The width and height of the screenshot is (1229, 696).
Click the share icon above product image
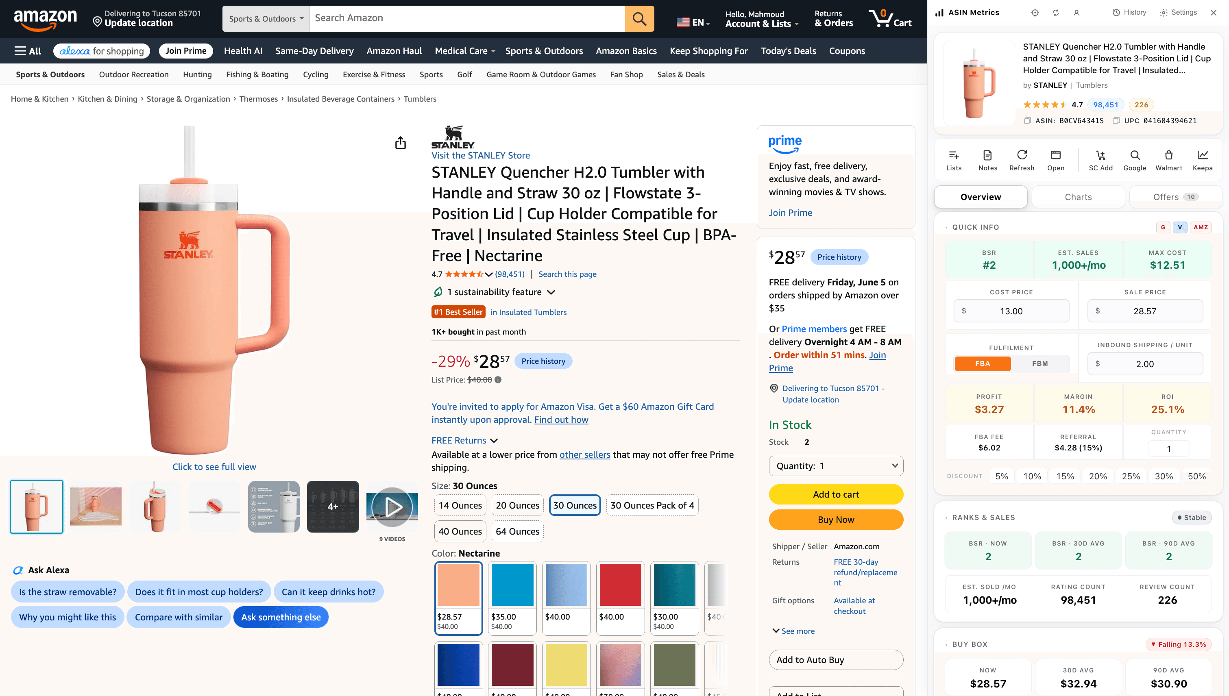pos(400,142)
